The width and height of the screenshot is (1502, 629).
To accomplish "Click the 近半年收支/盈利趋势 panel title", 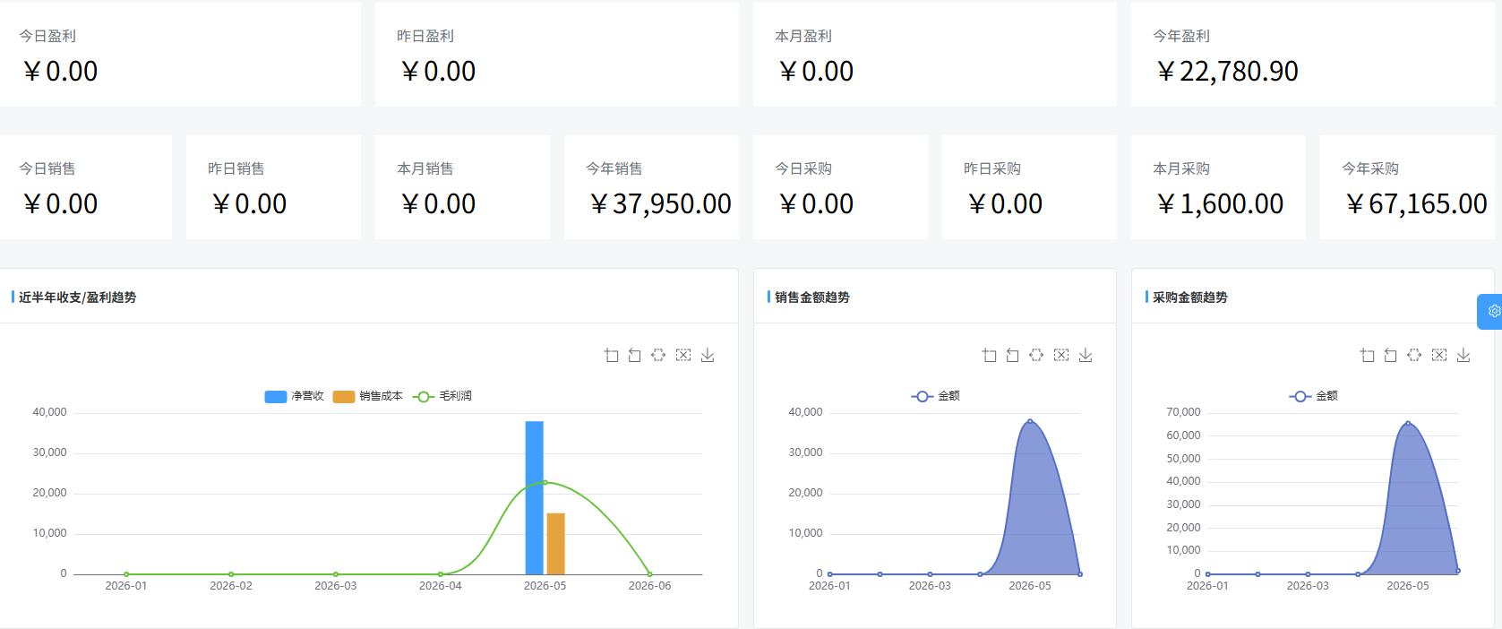I will pos(78,297).
